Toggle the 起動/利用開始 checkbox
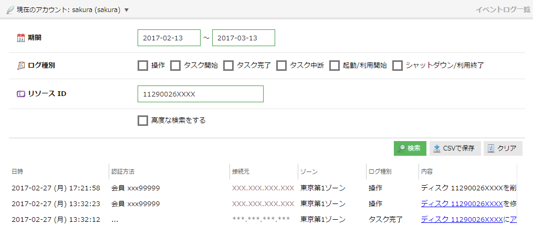 (x=335, y=66)
